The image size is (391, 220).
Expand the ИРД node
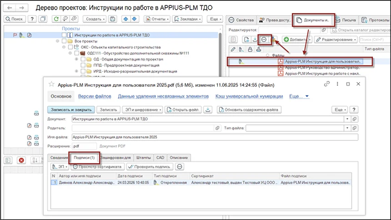point(76,71)
